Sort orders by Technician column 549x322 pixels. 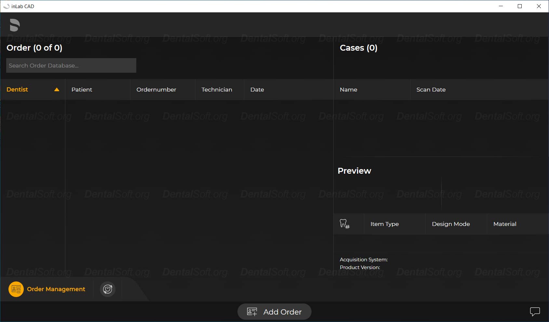tap(217, 90)
